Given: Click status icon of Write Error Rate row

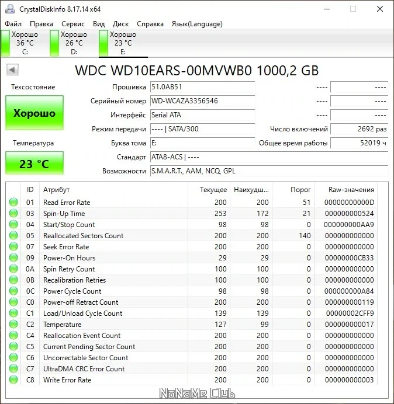Looking at the screenshot, I should (13, 379).
